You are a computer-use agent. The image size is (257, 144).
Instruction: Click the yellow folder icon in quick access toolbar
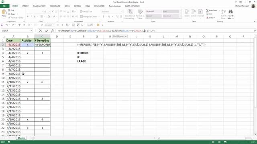(98, 25)
